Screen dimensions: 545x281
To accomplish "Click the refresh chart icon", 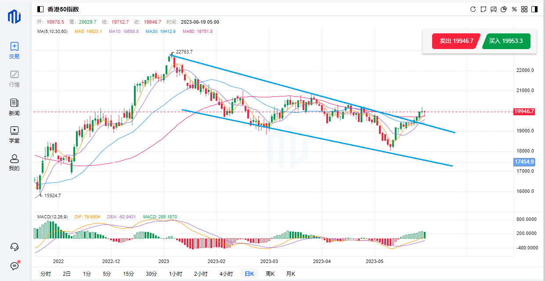I will (473, 9).
